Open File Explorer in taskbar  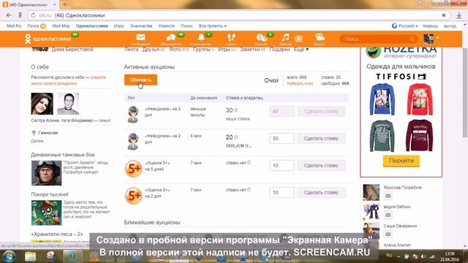(30, 256)
